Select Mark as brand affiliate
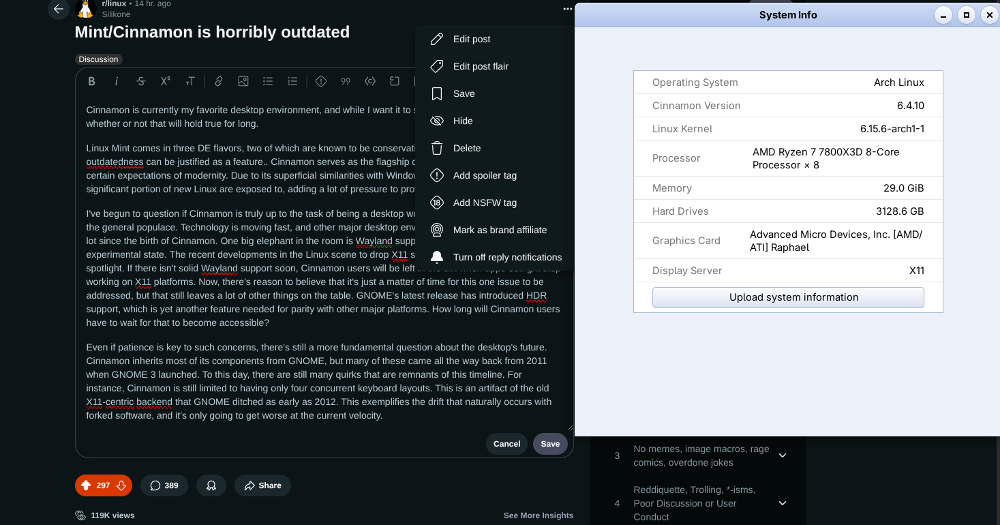The width and height of the screenshot is (1000, 525). tap(494, 230)
